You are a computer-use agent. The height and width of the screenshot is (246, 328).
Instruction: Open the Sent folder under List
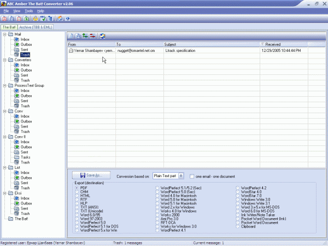(24, 183)
